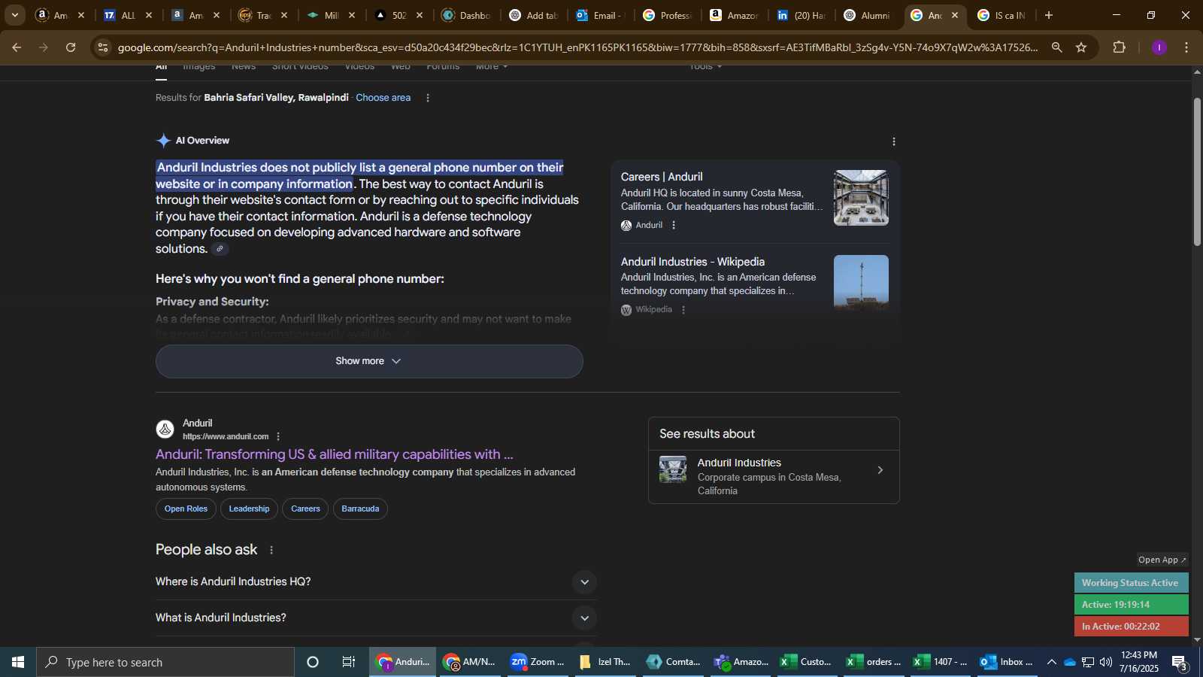Screen dimensions: 1203x677
Task: Switch to the Alumni browser tab
Action: pyautogui.click(x=867, y=15)
